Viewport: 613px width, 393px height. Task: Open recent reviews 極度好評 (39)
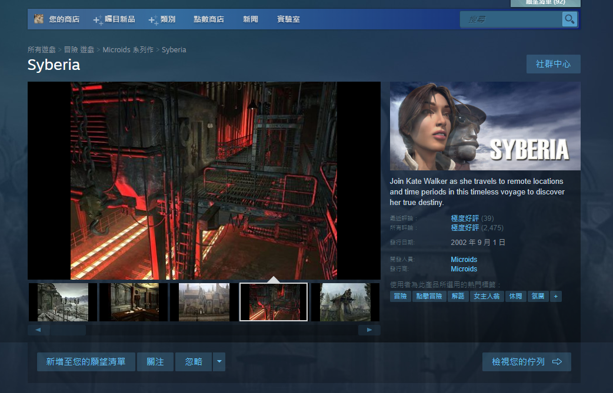472,218
